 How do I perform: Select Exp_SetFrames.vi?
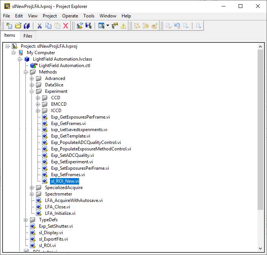click(68, 175)
